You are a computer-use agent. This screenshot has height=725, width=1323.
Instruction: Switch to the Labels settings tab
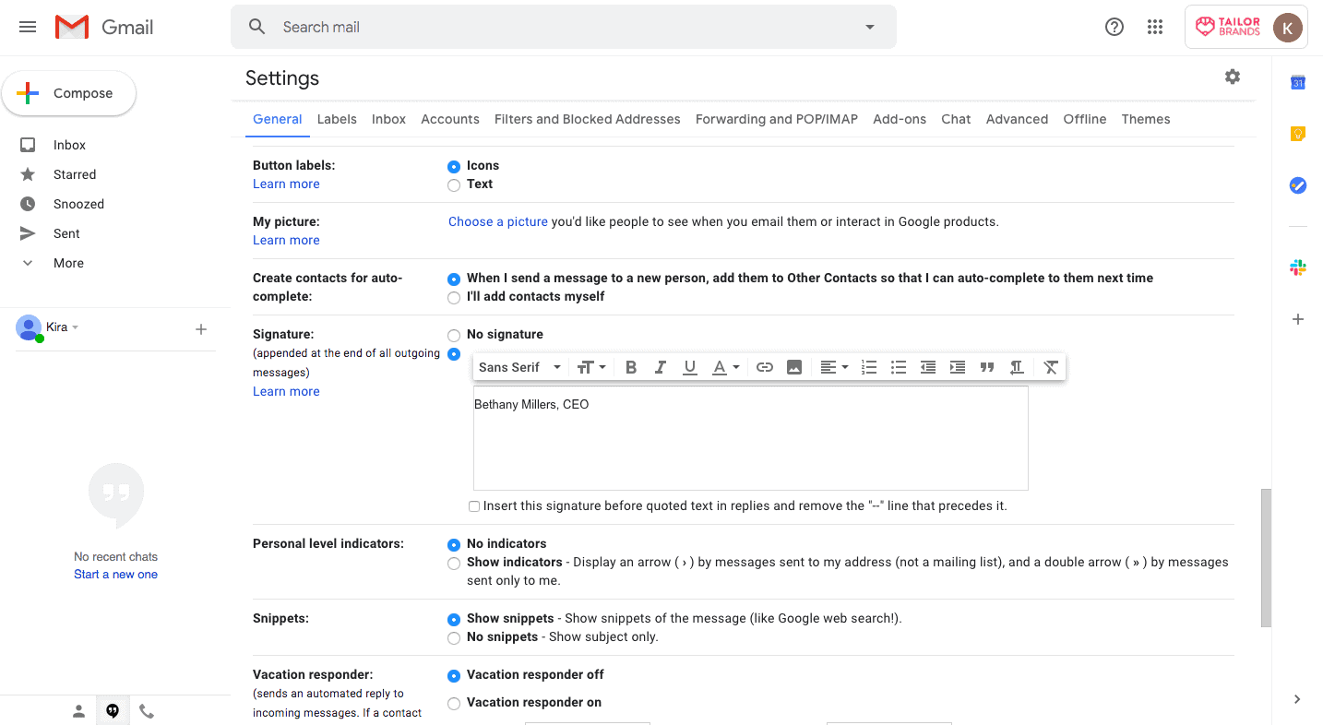[x=337, y=119]
